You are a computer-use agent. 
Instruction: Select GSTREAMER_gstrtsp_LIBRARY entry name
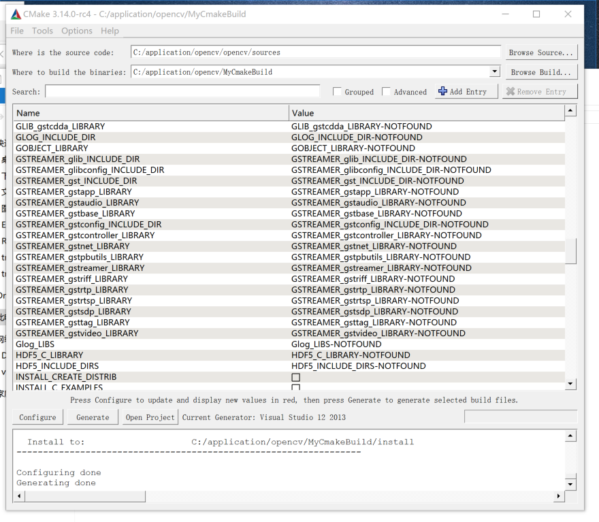pyautogui.click(x=74, y=301)
